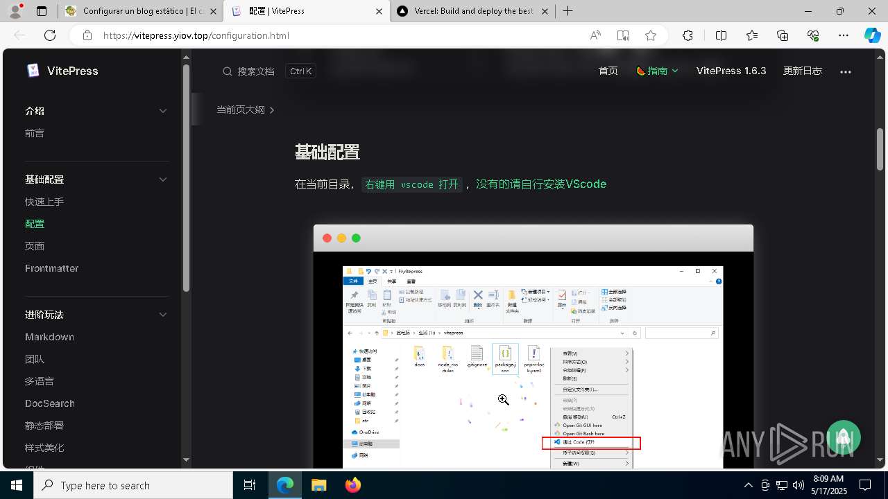
Task: Open Markdown sidebar page
Action: 49,337
